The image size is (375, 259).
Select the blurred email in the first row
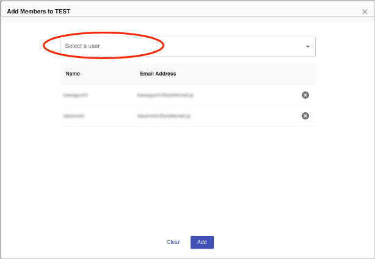point(166,95)
